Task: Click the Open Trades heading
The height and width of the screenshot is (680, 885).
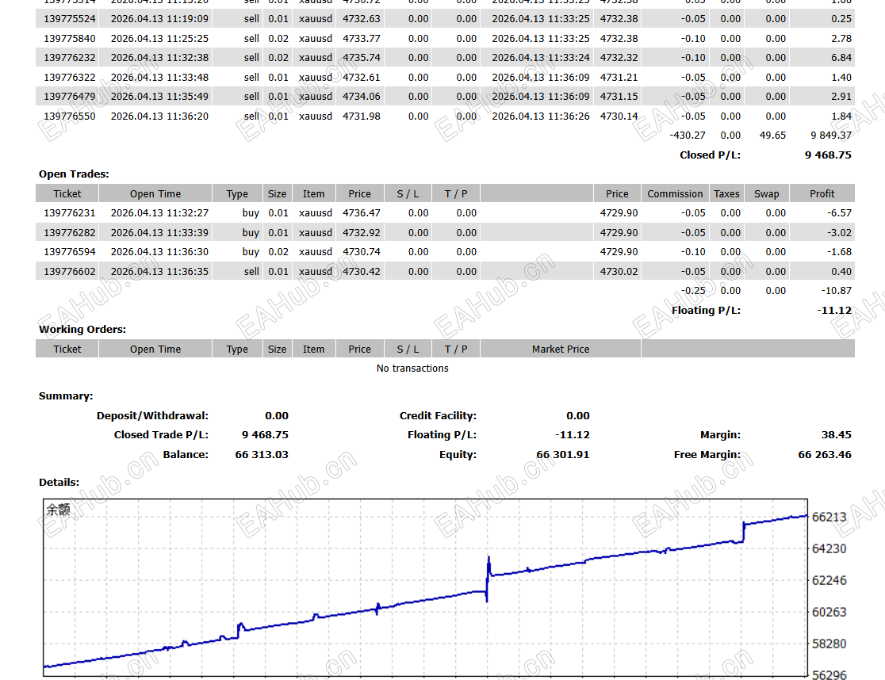Action: click(74, 174)
